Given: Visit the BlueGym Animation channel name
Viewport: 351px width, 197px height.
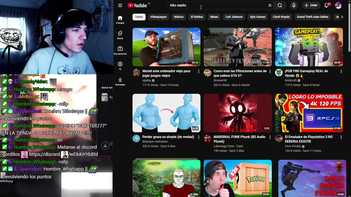Looking at the screenshot, I should [155, 142].
